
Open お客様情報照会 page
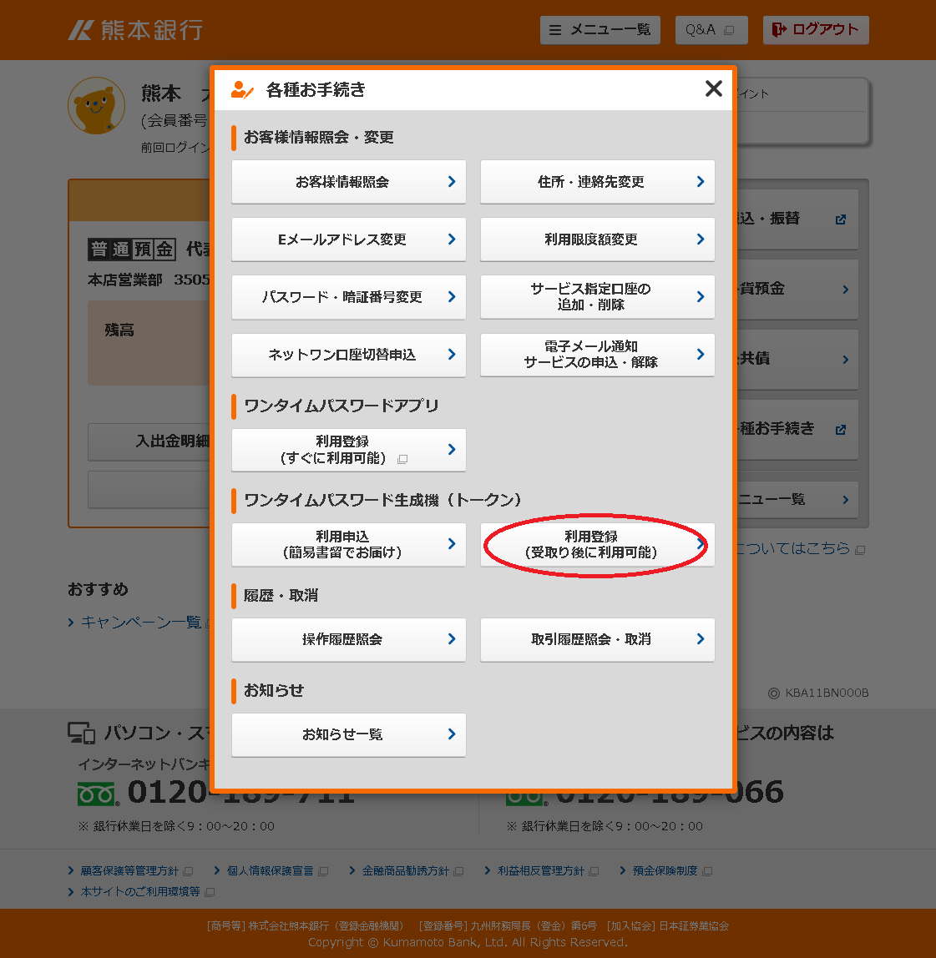(x=348, y=182)
